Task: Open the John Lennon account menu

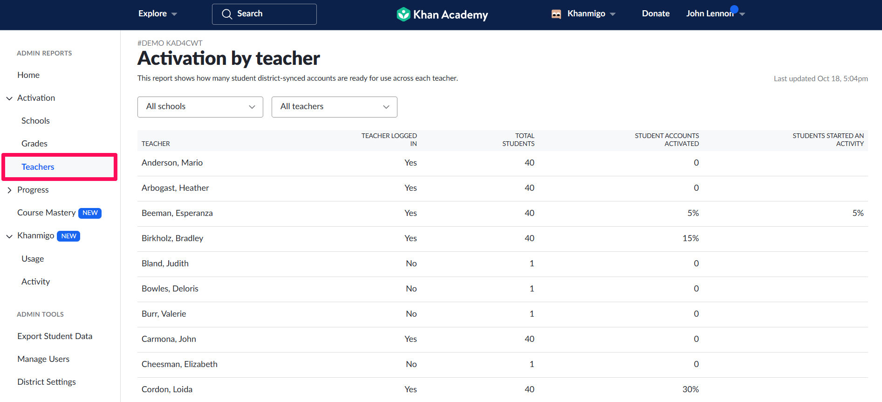Action: click(x=715, y=14)
